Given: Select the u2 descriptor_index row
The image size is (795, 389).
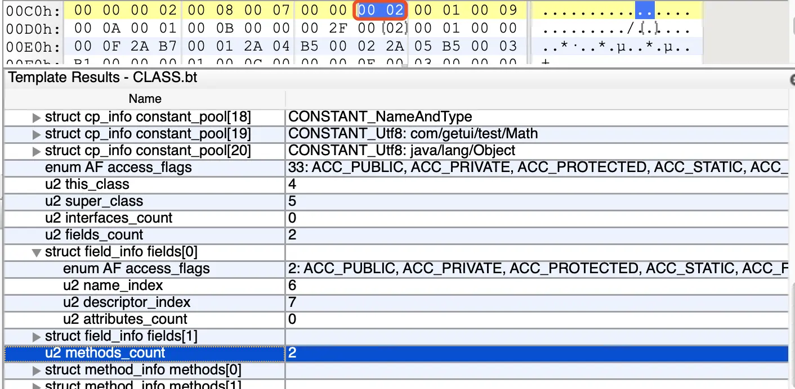Looking at the screenshot, I should coord(396,302).
